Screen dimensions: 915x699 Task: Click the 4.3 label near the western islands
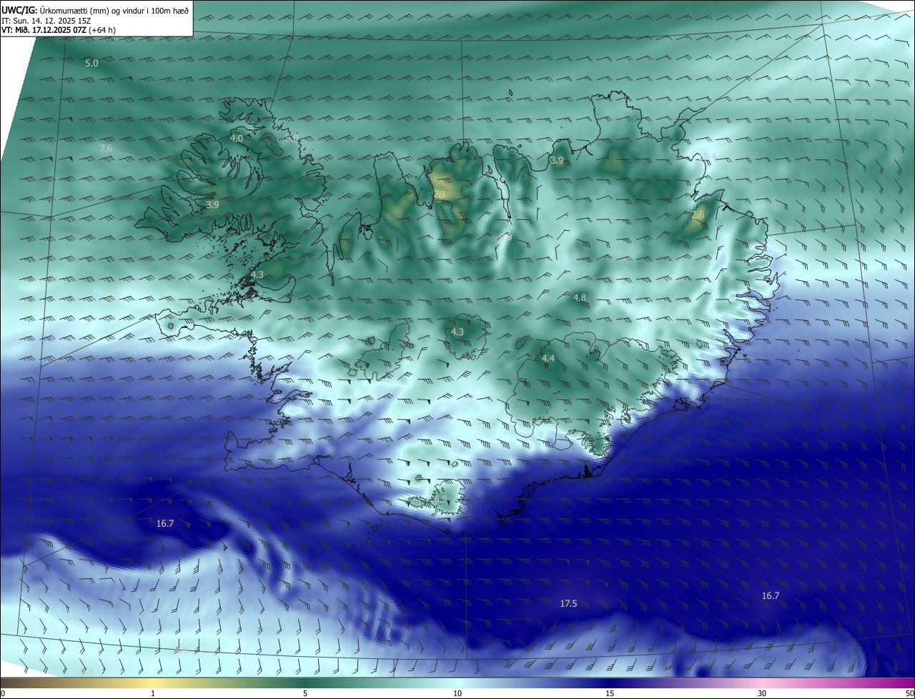(x=257, y=274)
